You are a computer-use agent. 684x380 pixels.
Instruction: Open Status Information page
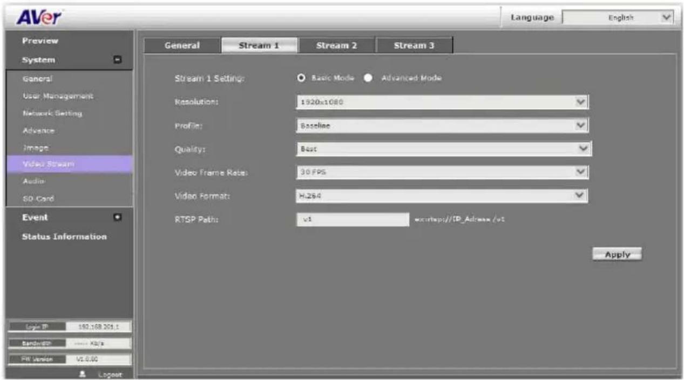click(x=64, y=236)
